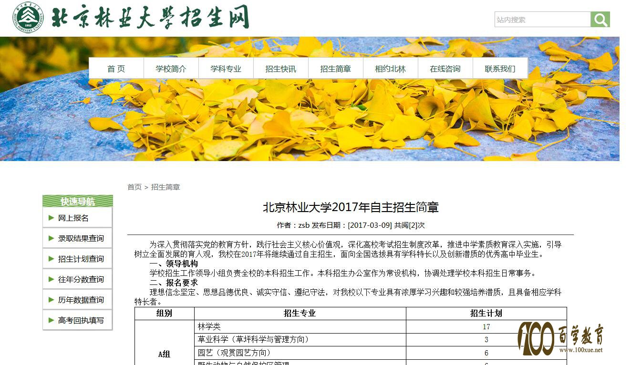
Task: Click the 首页 breadcrumb link
Action: point(134,187)
